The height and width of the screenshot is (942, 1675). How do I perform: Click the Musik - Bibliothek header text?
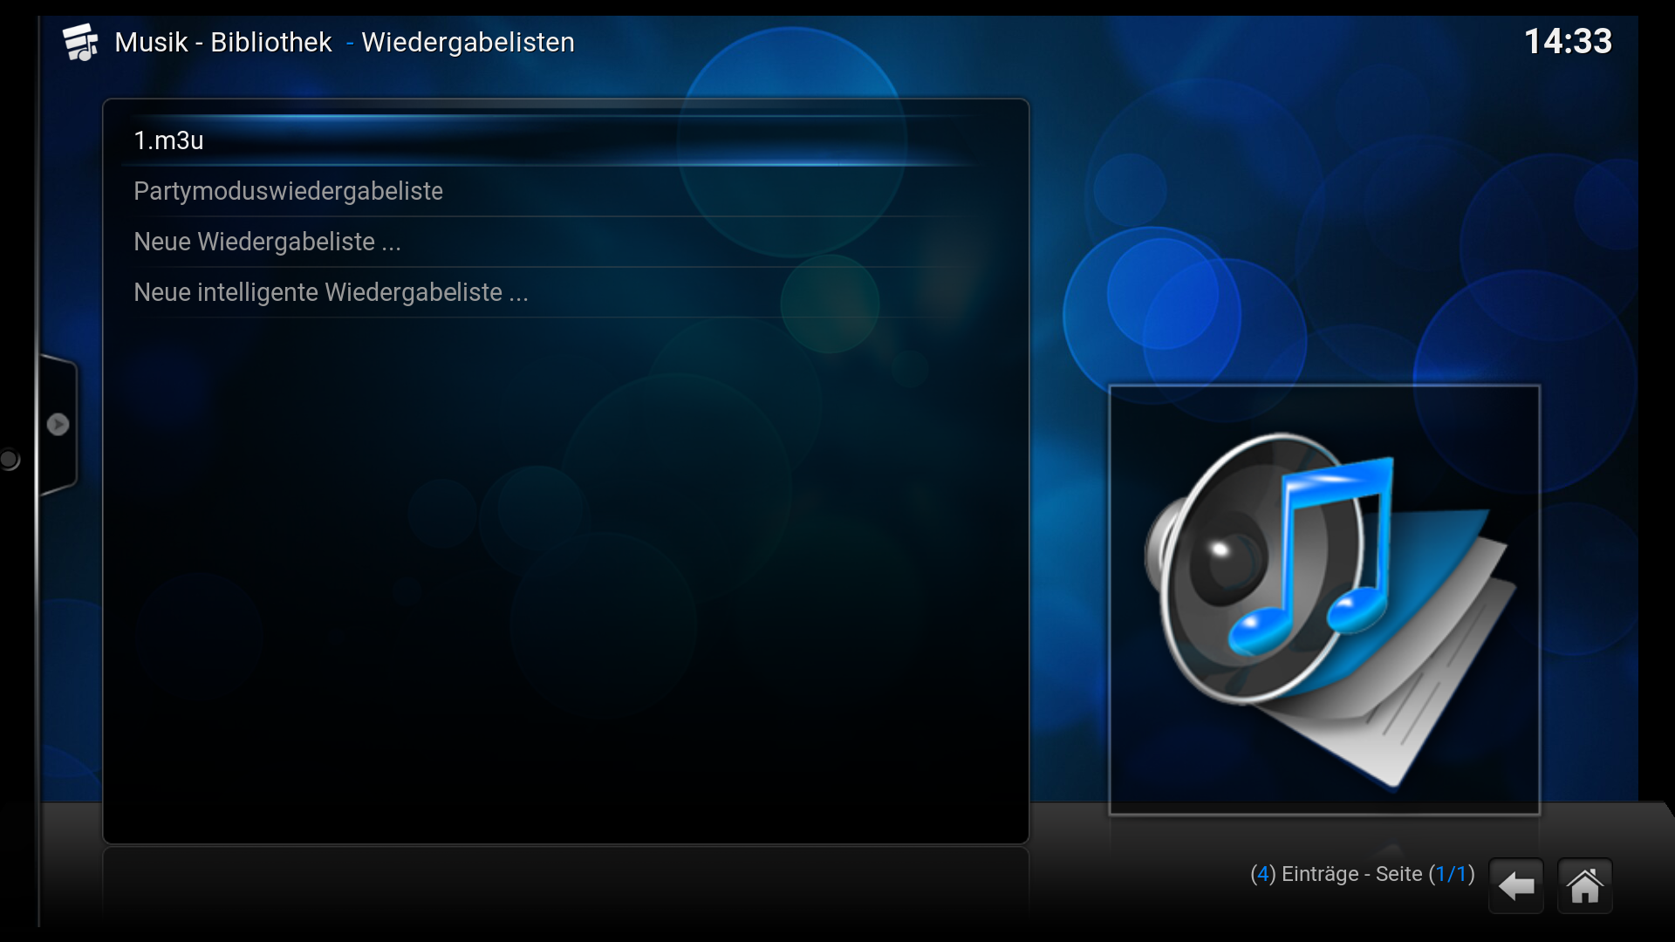point(223,42)
